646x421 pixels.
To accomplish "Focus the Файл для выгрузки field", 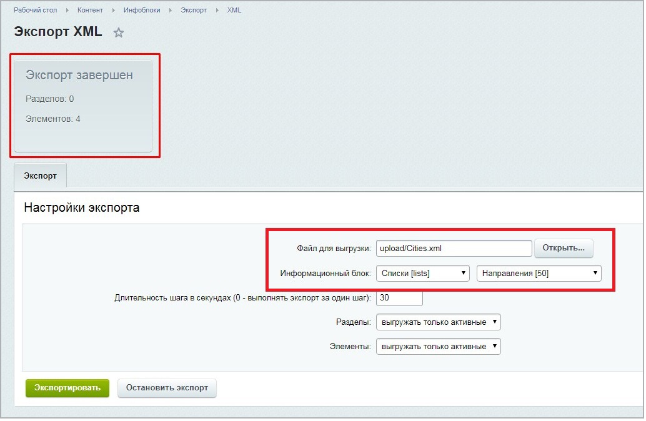I will (x=454, y=248).
